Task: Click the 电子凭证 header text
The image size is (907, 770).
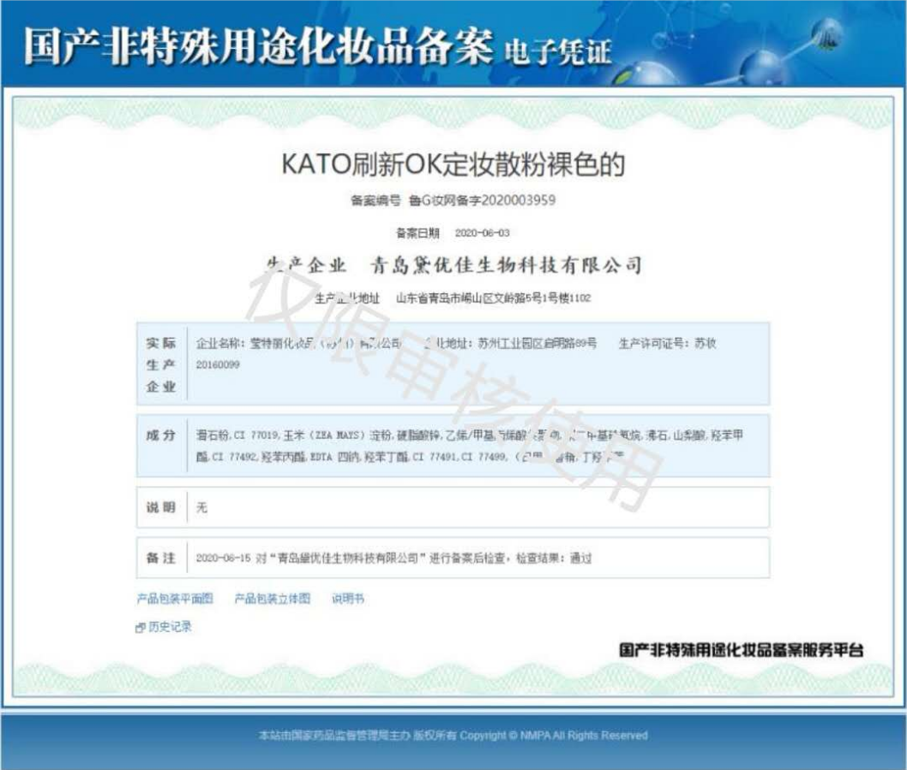Action: pyautogui.click(x=557, y=51)
